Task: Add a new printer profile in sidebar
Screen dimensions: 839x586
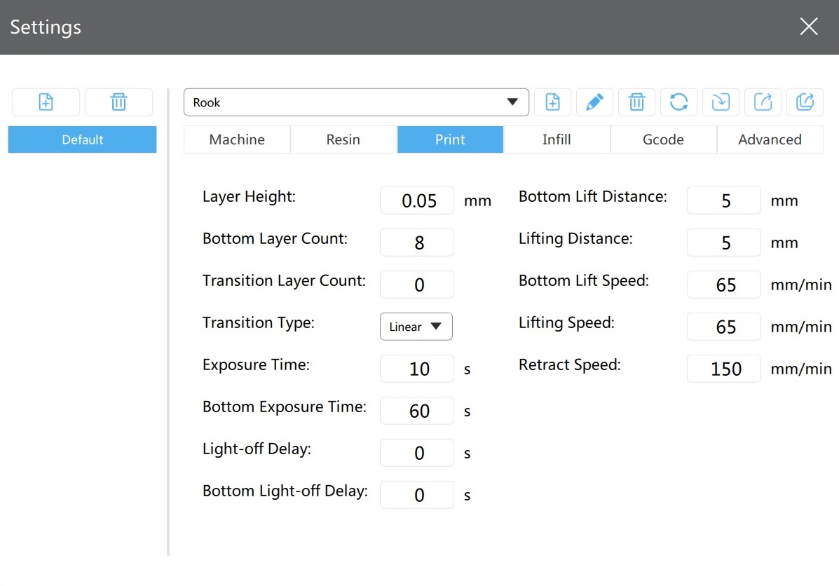Action: coord(46,102)
